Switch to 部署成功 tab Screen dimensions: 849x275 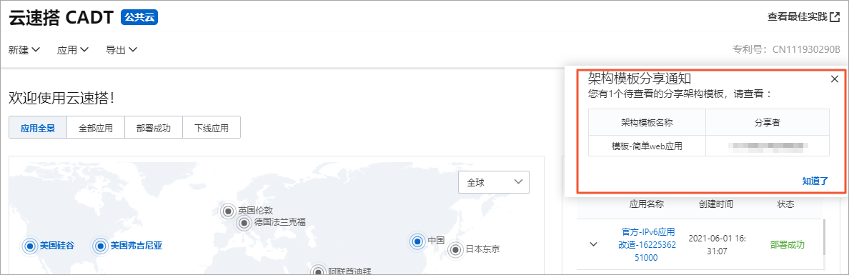click(154, 129)
